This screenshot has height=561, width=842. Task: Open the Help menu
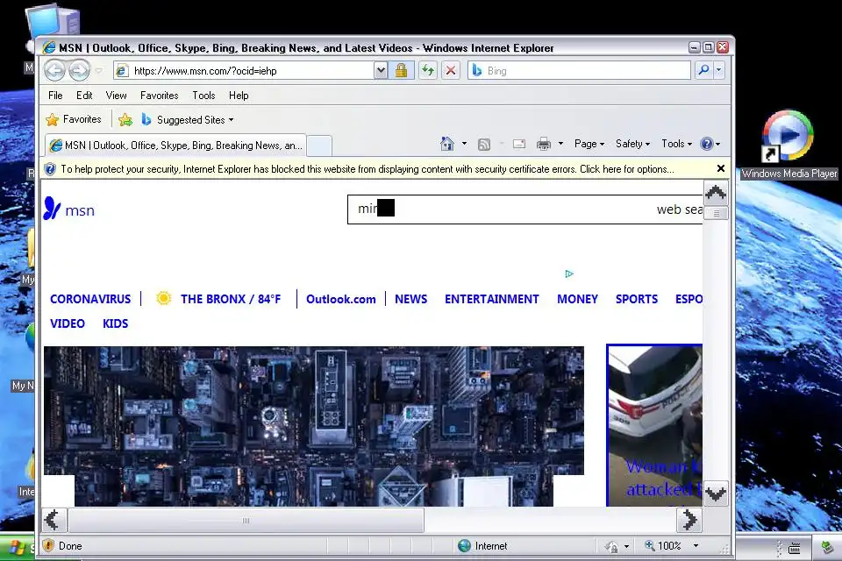click(239, 96)
